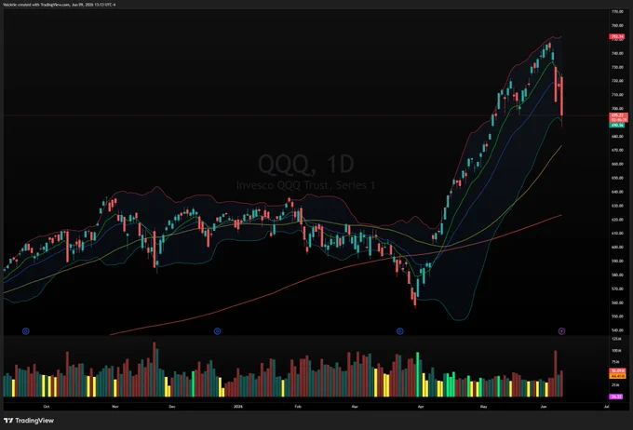Click the 100M tick on the volume axis
The width and height of the screenshot is (633, 430).
[x=616, y=351]
